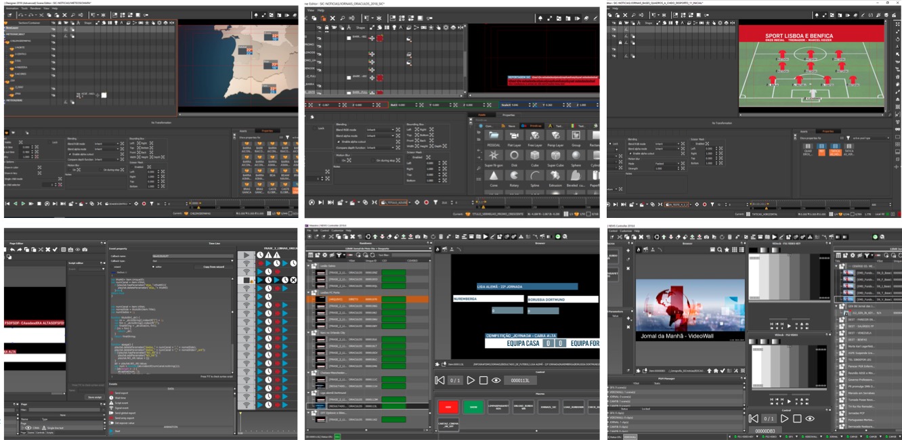Viewport: 902px width, 440px height.
Task: Collapse the Leões FC Porto rundown group
Action: click(309, 292)
